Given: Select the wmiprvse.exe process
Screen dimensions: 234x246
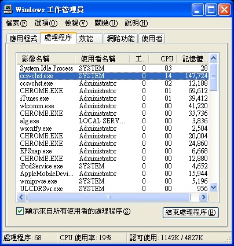Looking at the screenshot, I should 114,181.
